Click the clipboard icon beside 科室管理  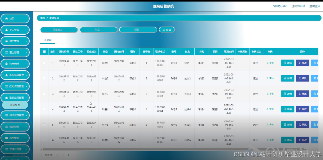point(7,64)
